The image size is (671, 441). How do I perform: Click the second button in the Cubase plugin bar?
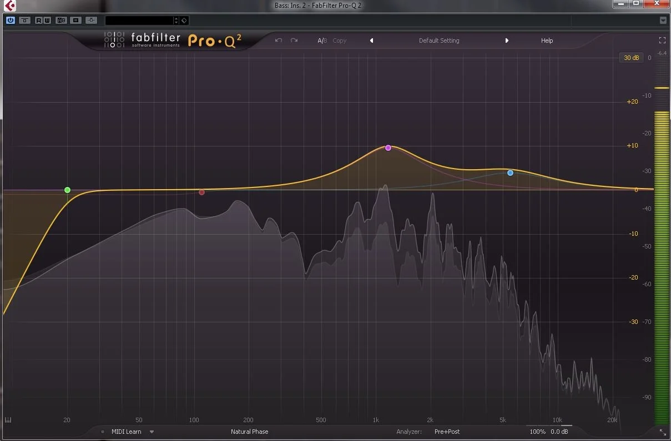point(25,21)
